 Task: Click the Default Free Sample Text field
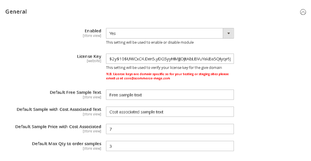point(170,95)
